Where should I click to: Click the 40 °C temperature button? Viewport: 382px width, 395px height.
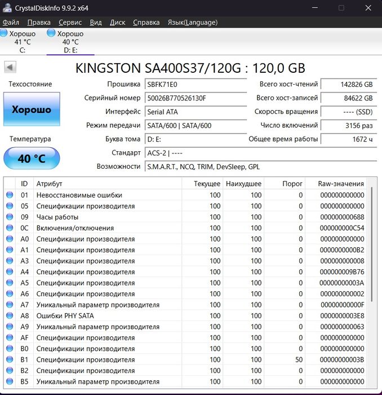pyautogui.click(x=32, y=159)
